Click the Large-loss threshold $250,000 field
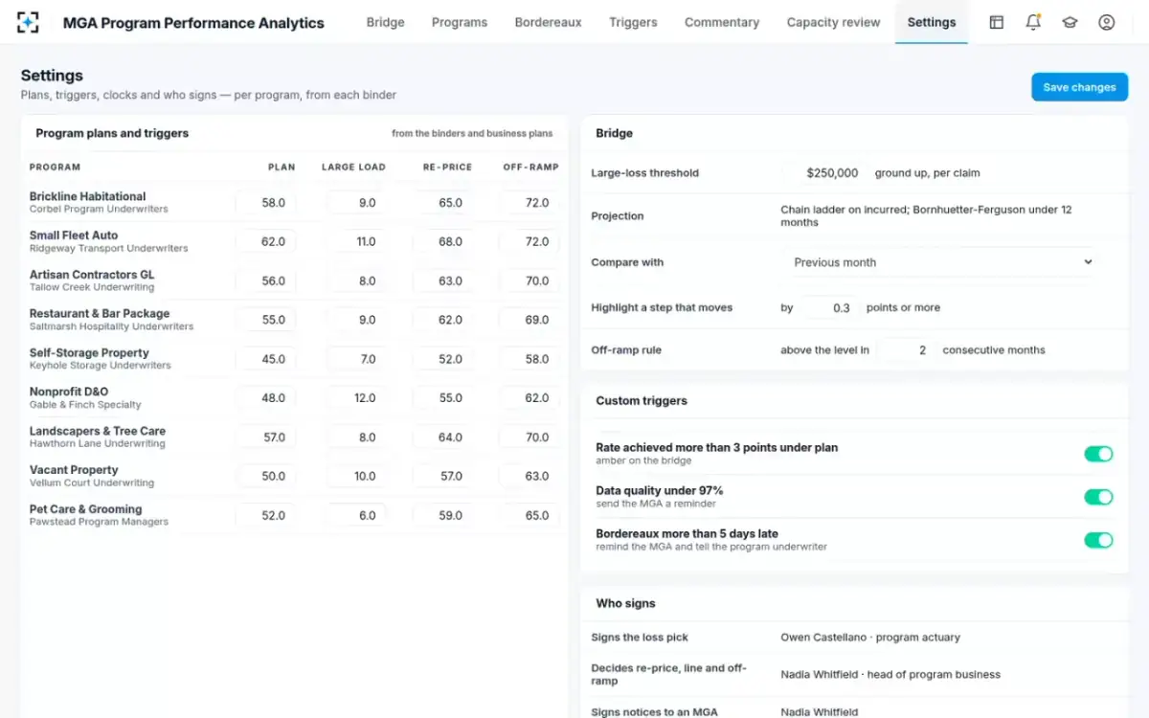The image size is (1149, 718). pos(824,173)
